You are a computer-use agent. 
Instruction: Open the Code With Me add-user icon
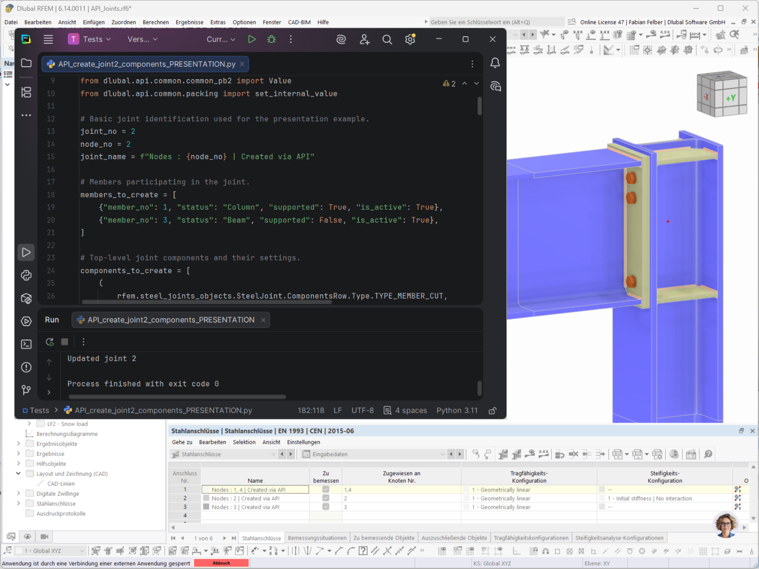(364, 39)
